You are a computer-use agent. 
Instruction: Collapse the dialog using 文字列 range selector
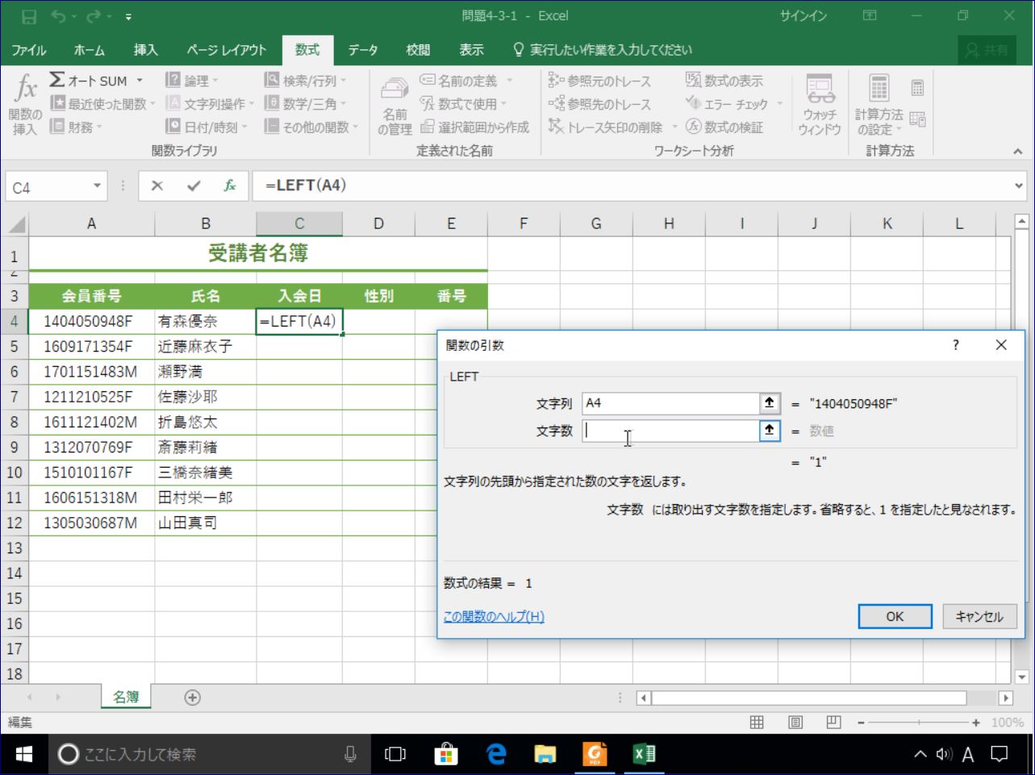[770, 402]
